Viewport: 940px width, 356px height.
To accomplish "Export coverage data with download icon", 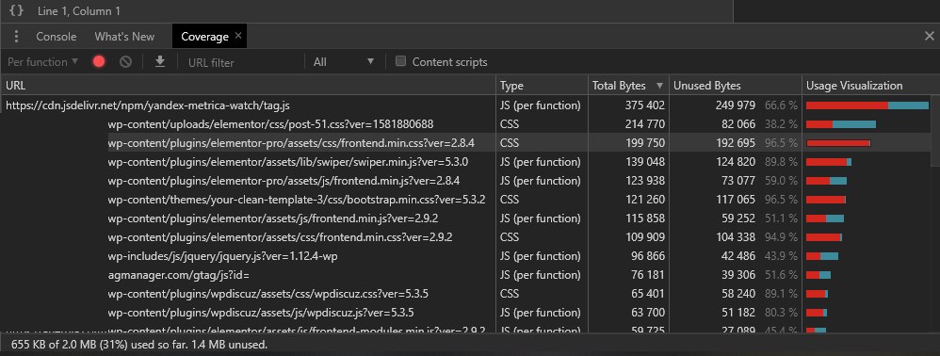I will [x=160, y=62].
